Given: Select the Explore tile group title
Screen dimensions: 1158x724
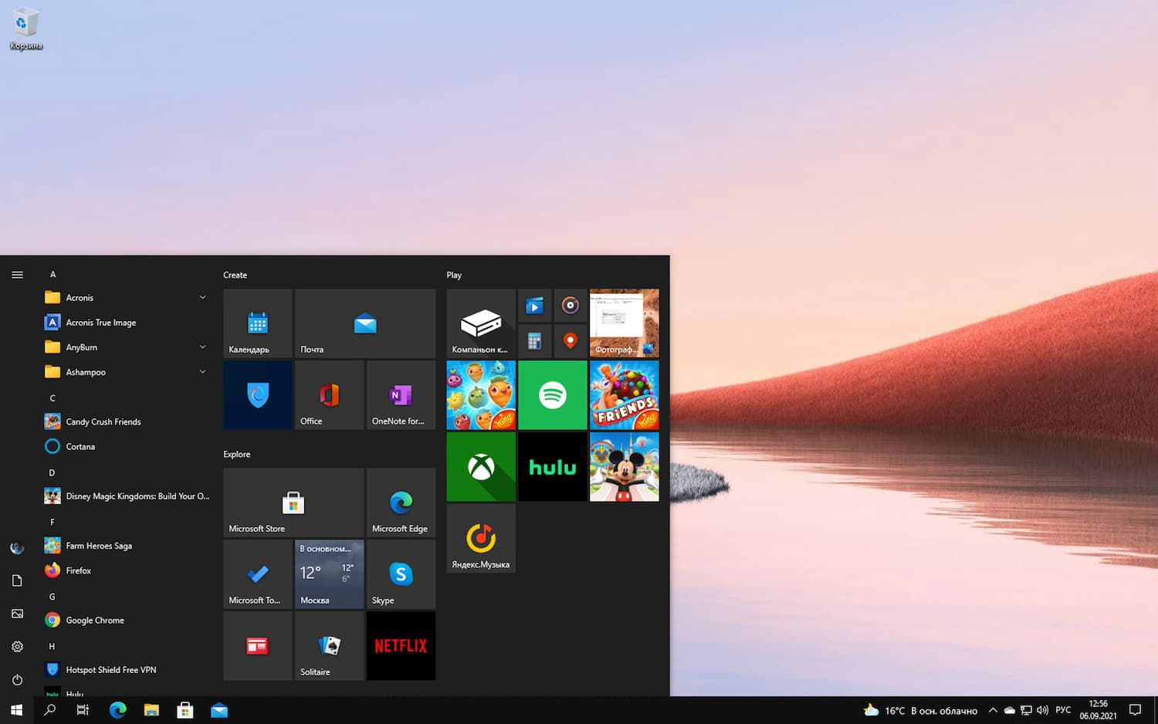Looking at the screenshot, I should (x=237, y=454).
